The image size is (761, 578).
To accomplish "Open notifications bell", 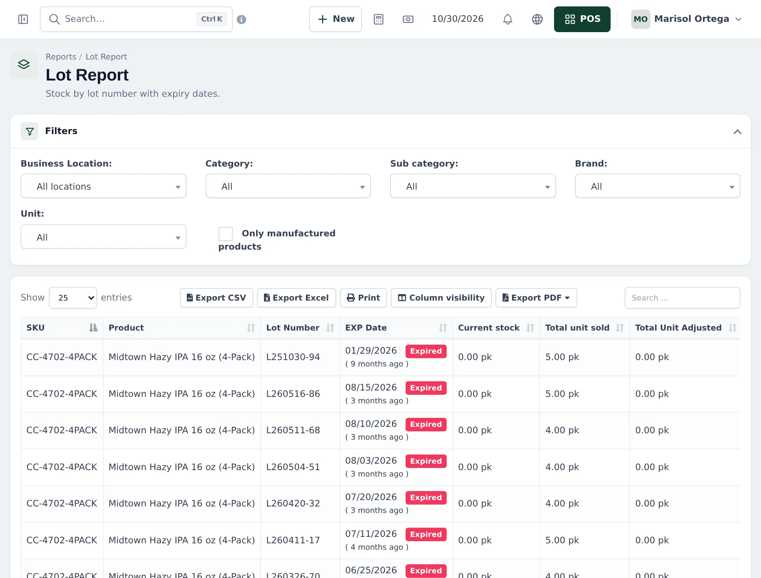I will (x=508, y=19).
